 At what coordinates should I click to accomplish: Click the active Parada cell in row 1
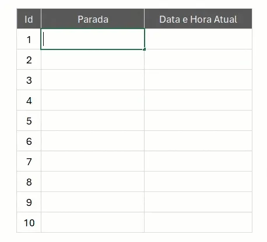[93, 39]
